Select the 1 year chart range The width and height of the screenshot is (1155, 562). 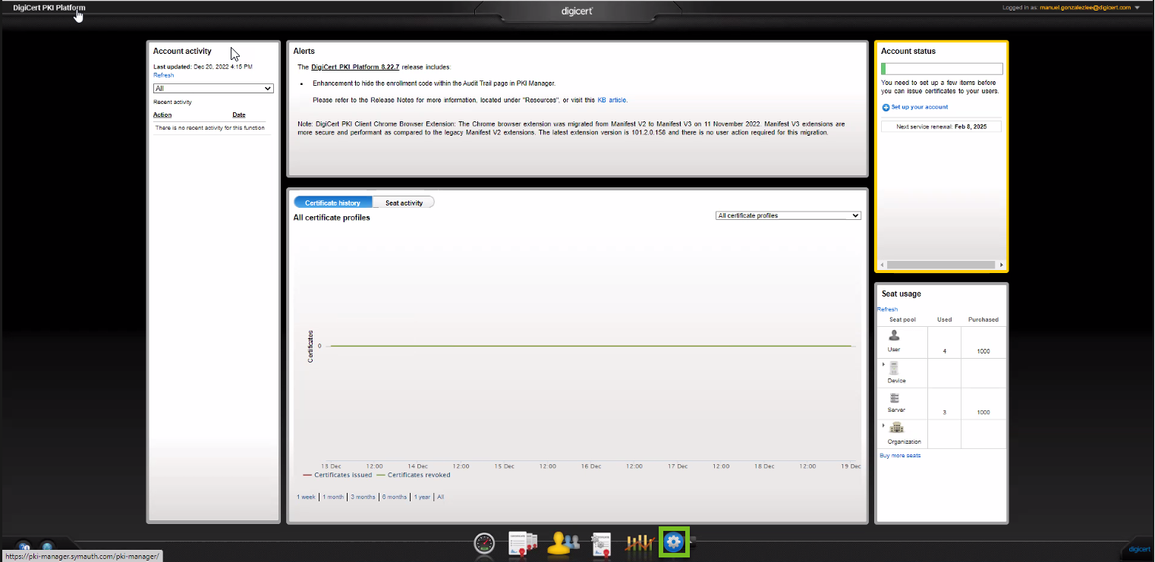point(422,498)
